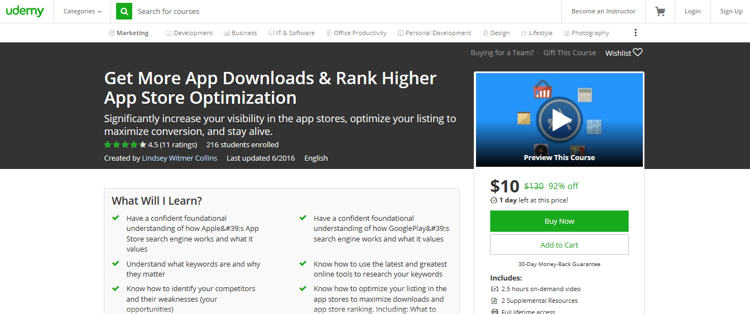Click the Marketing category icon
Screen dimensions: 750x314
pyautogui.click(x=112, y=33)
